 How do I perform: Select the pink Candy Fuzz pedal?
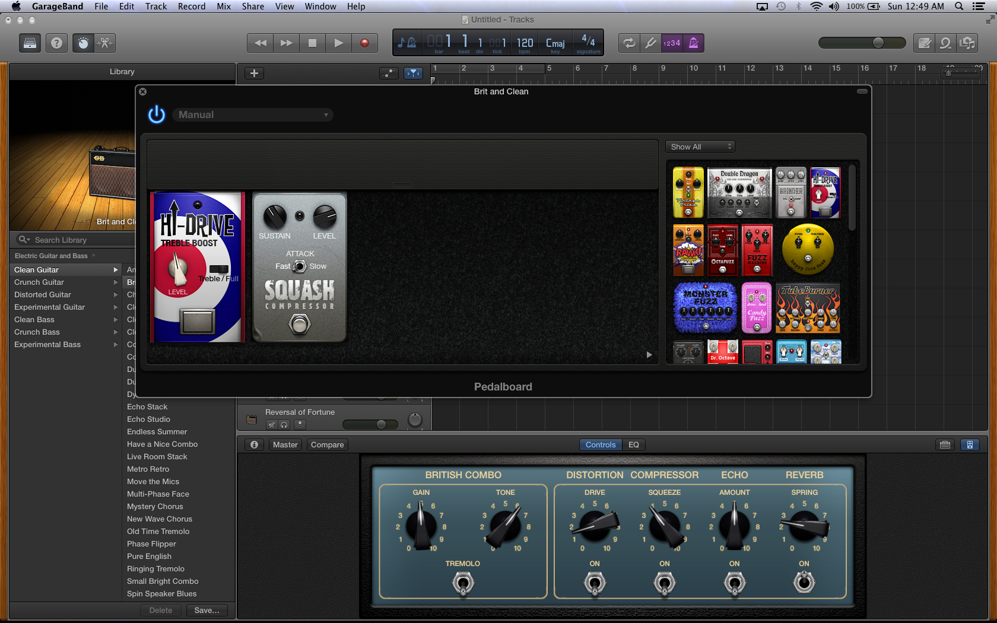(x=757, y=308)
